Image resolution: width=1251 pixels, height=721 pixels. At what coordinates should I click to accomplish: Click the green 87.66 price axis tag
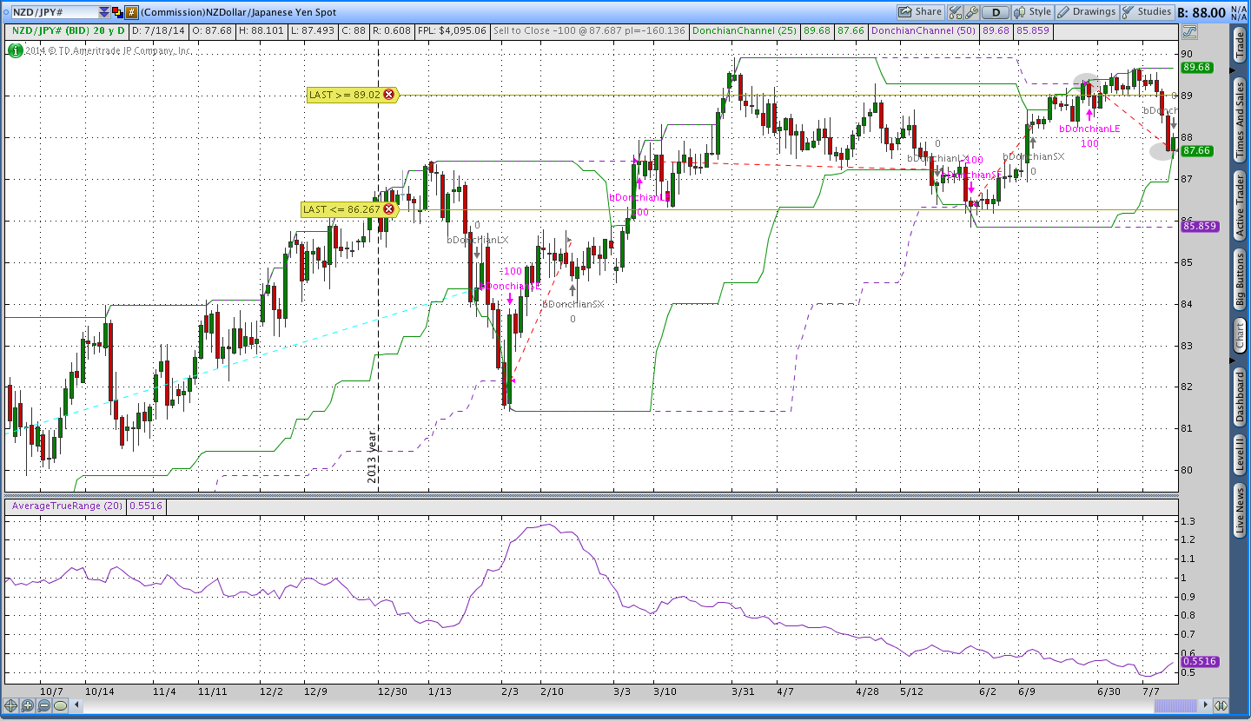coord(1197,150)
